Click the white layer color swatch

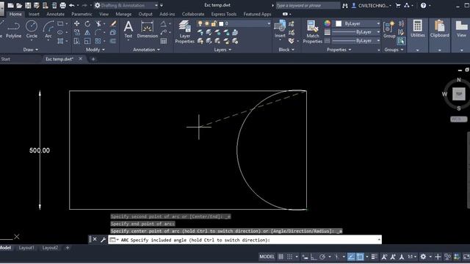tap(221, 23)
